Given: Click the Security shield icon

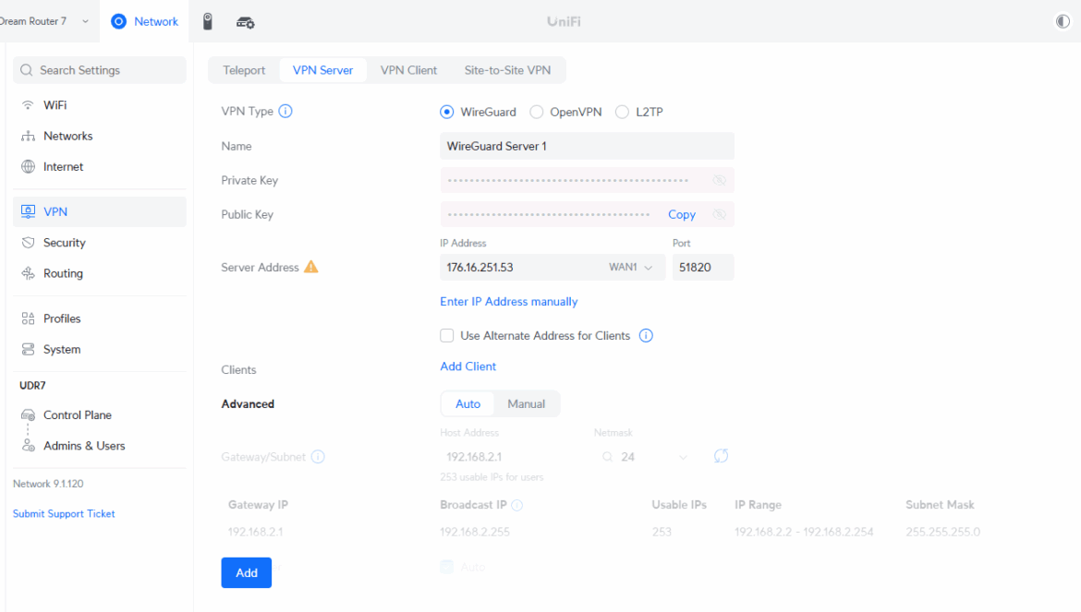Looking at the screenshot, I should [x=29, y=243].
